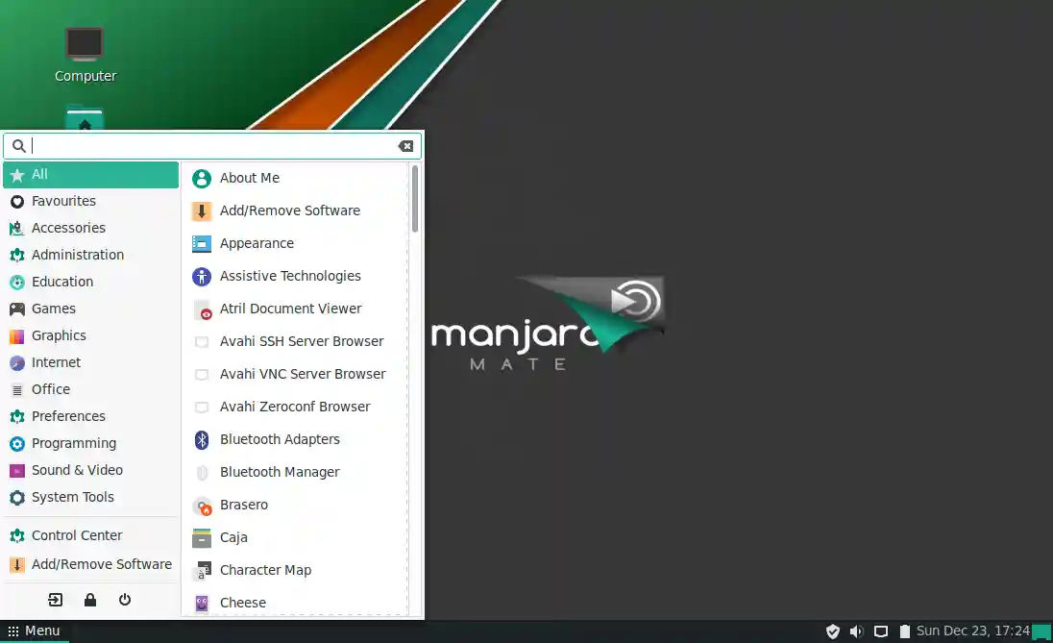
Task: Click the volume speaker tray icon
Action: pos(856,631)
